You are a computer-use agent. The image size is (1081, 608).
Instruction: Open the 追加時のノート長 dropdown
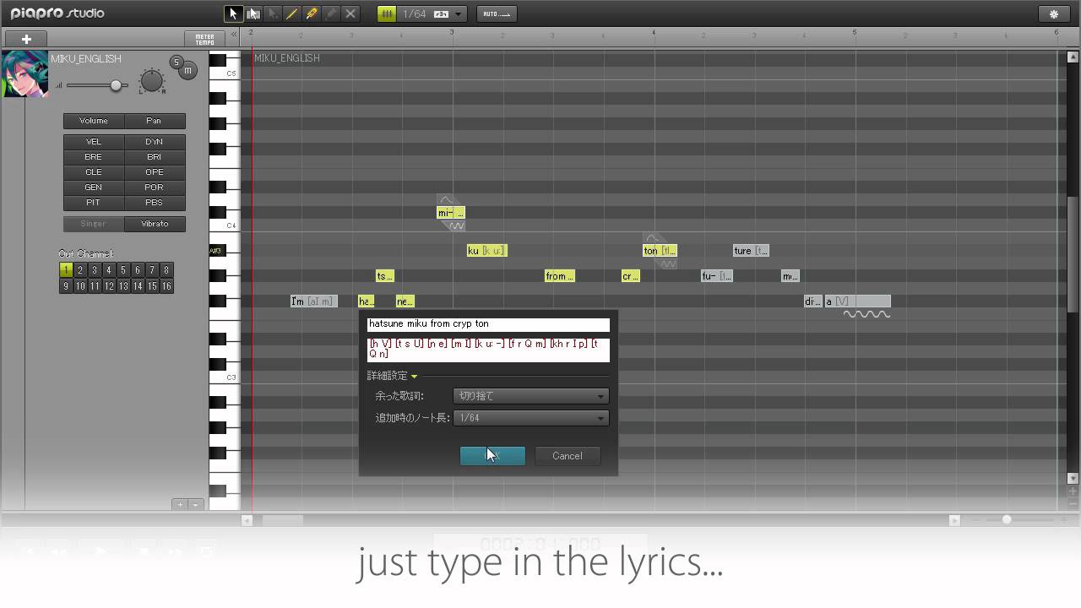(x=531, y=418)
